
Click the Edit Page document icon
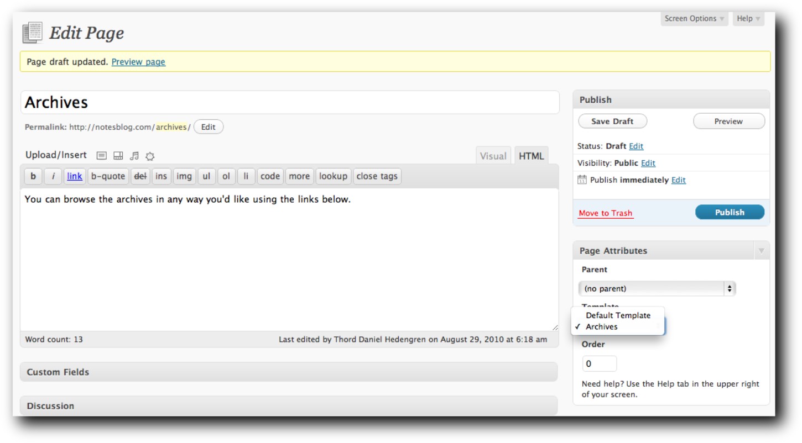click(33, 33)
